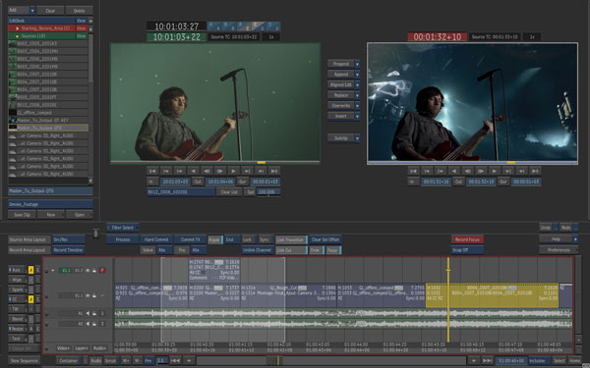Click the record viewer scrub bar marker

click(511, 163)
